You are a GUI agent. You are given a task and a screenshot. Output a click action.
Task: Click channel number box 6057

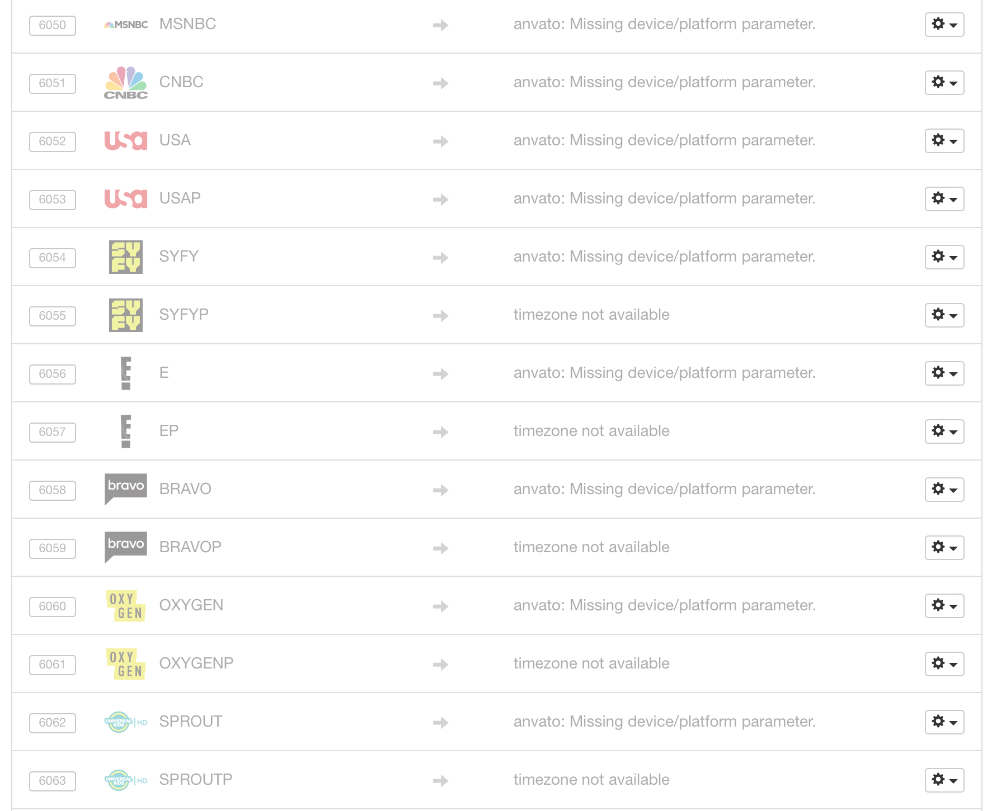(53, 432)
